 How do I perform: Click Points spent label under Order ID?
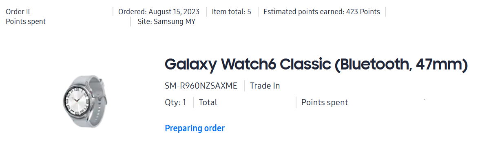(x=26, y=22)
